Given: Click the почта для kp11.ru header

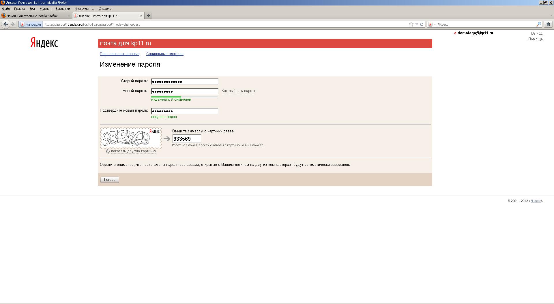Looking at the screenshot, I should click(265, 43).
